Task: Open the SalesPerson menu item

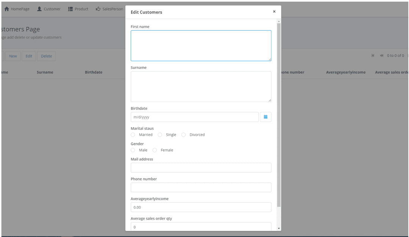Action: click(x=109, y=9)
